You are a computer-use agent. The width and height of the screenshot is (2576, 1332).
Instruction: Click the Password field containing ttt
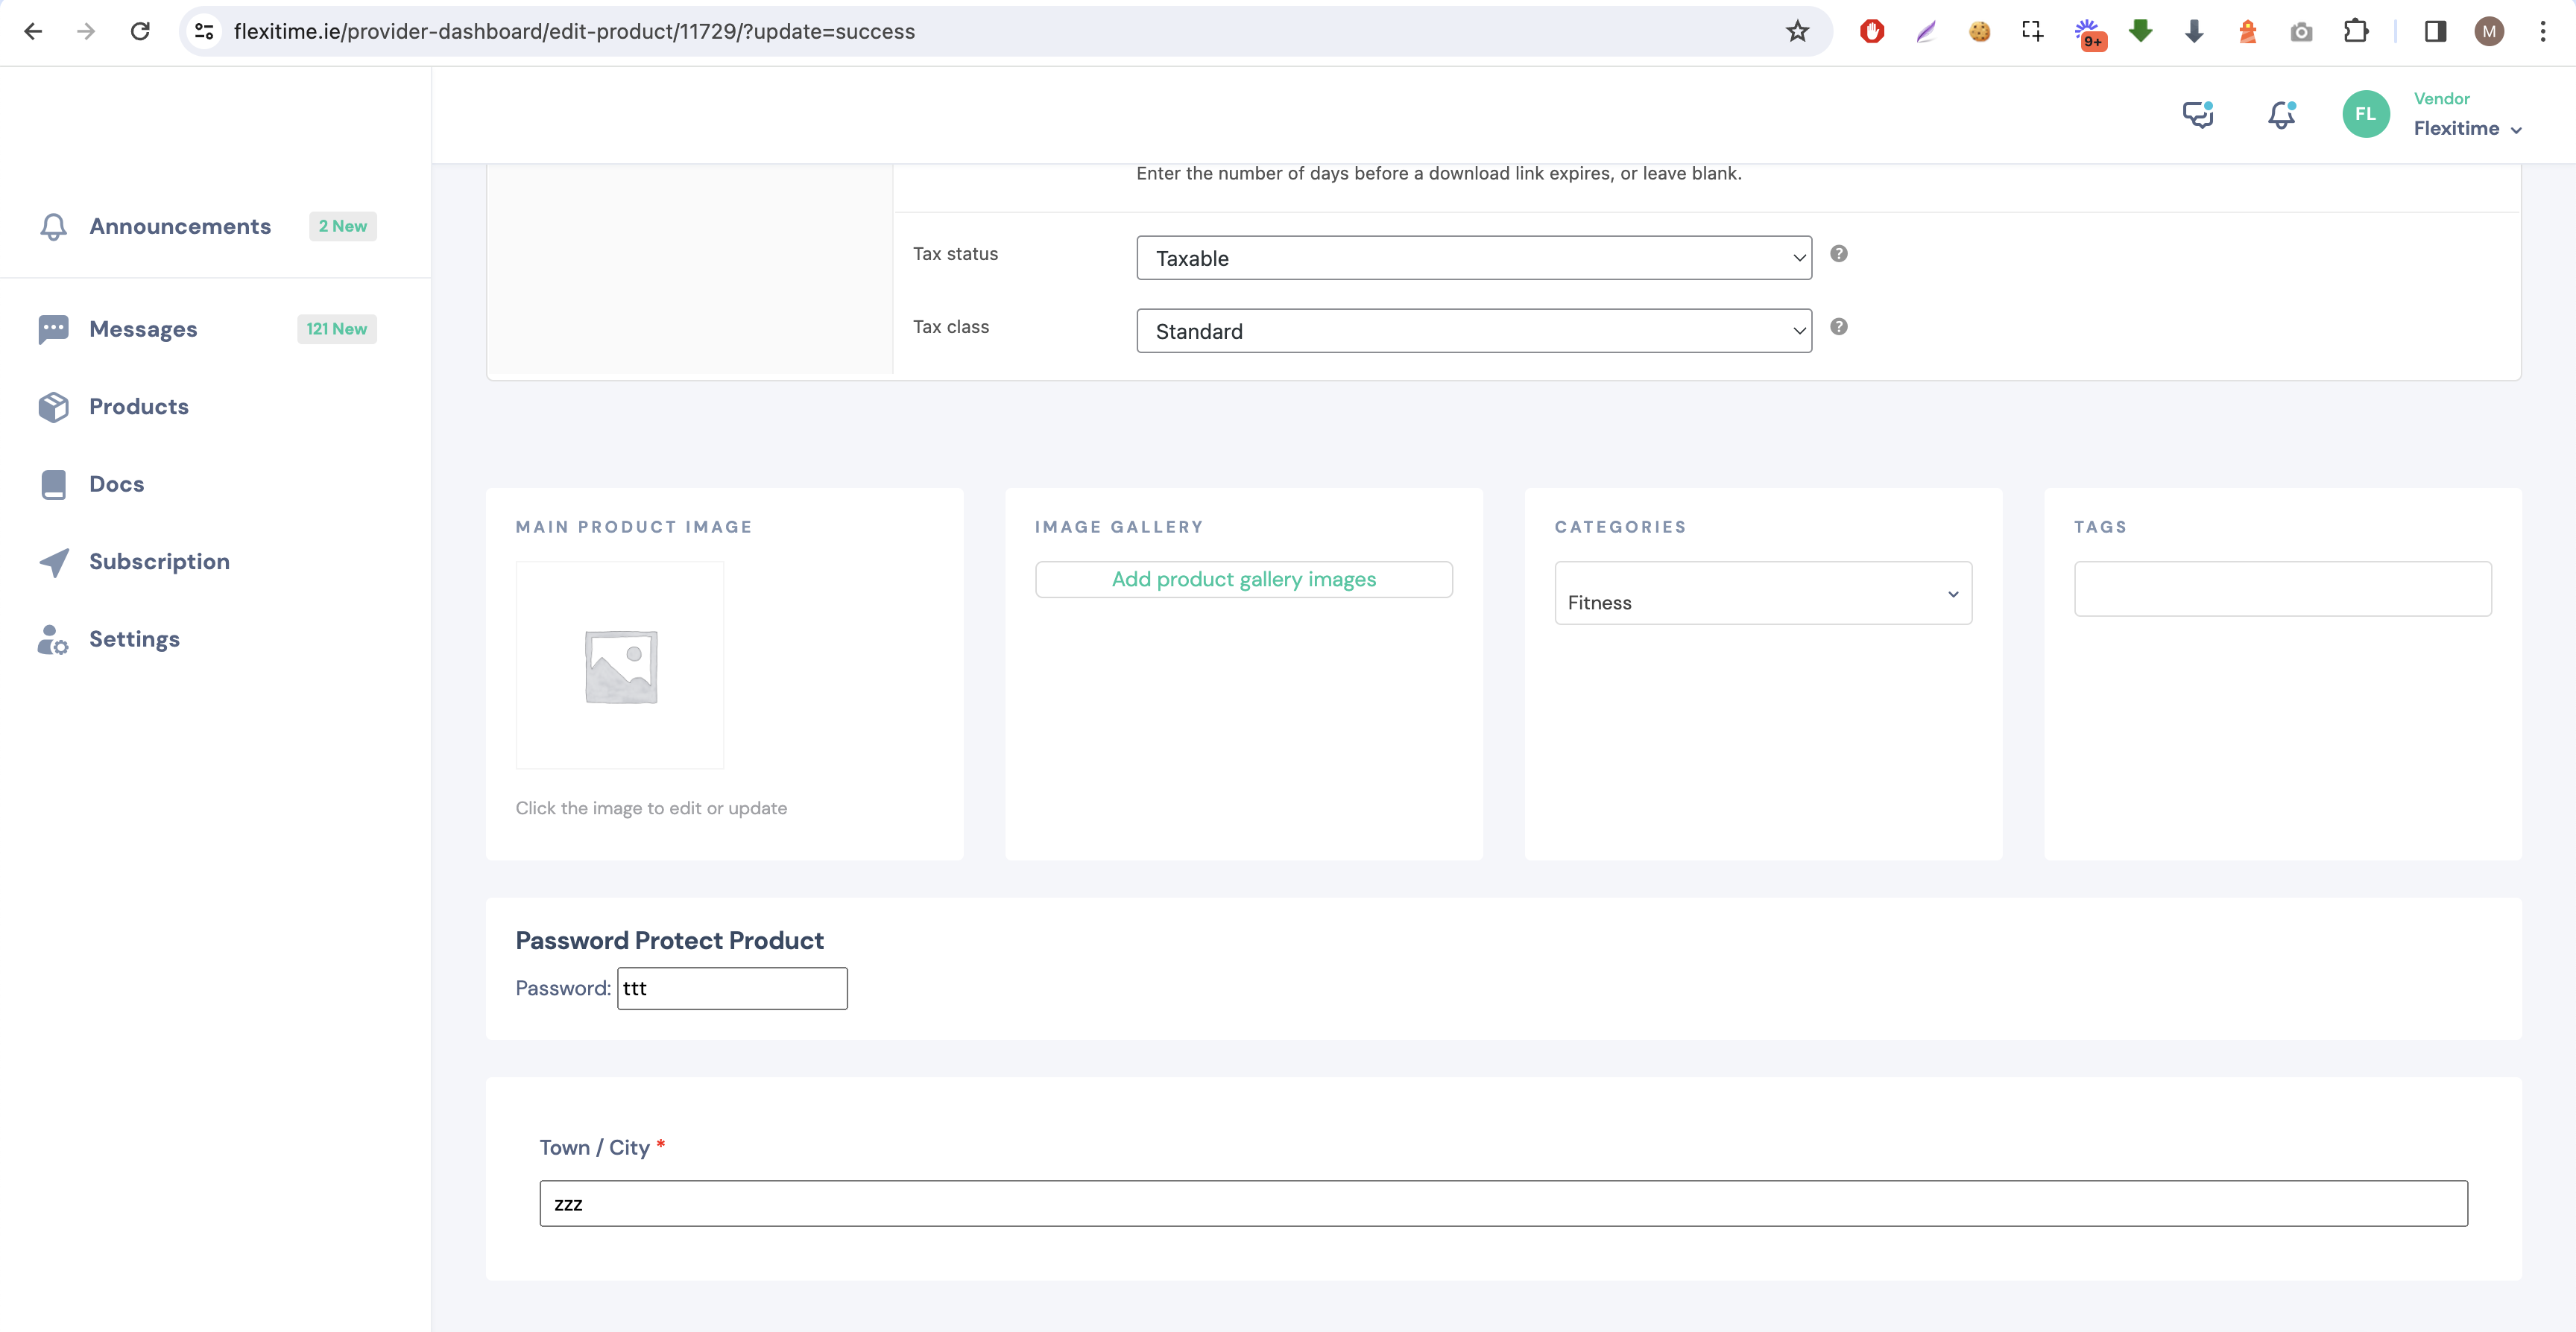tap(732, 989)
